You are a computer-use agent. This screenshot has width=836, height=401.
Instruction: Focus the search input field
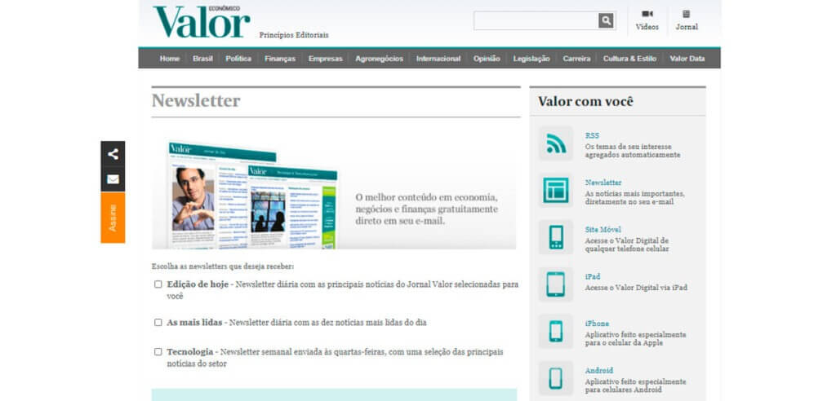coord(536,20)
